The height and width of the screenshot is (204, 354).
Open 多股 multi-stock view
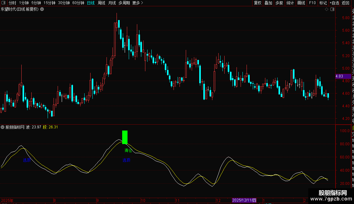click(279, 3)
